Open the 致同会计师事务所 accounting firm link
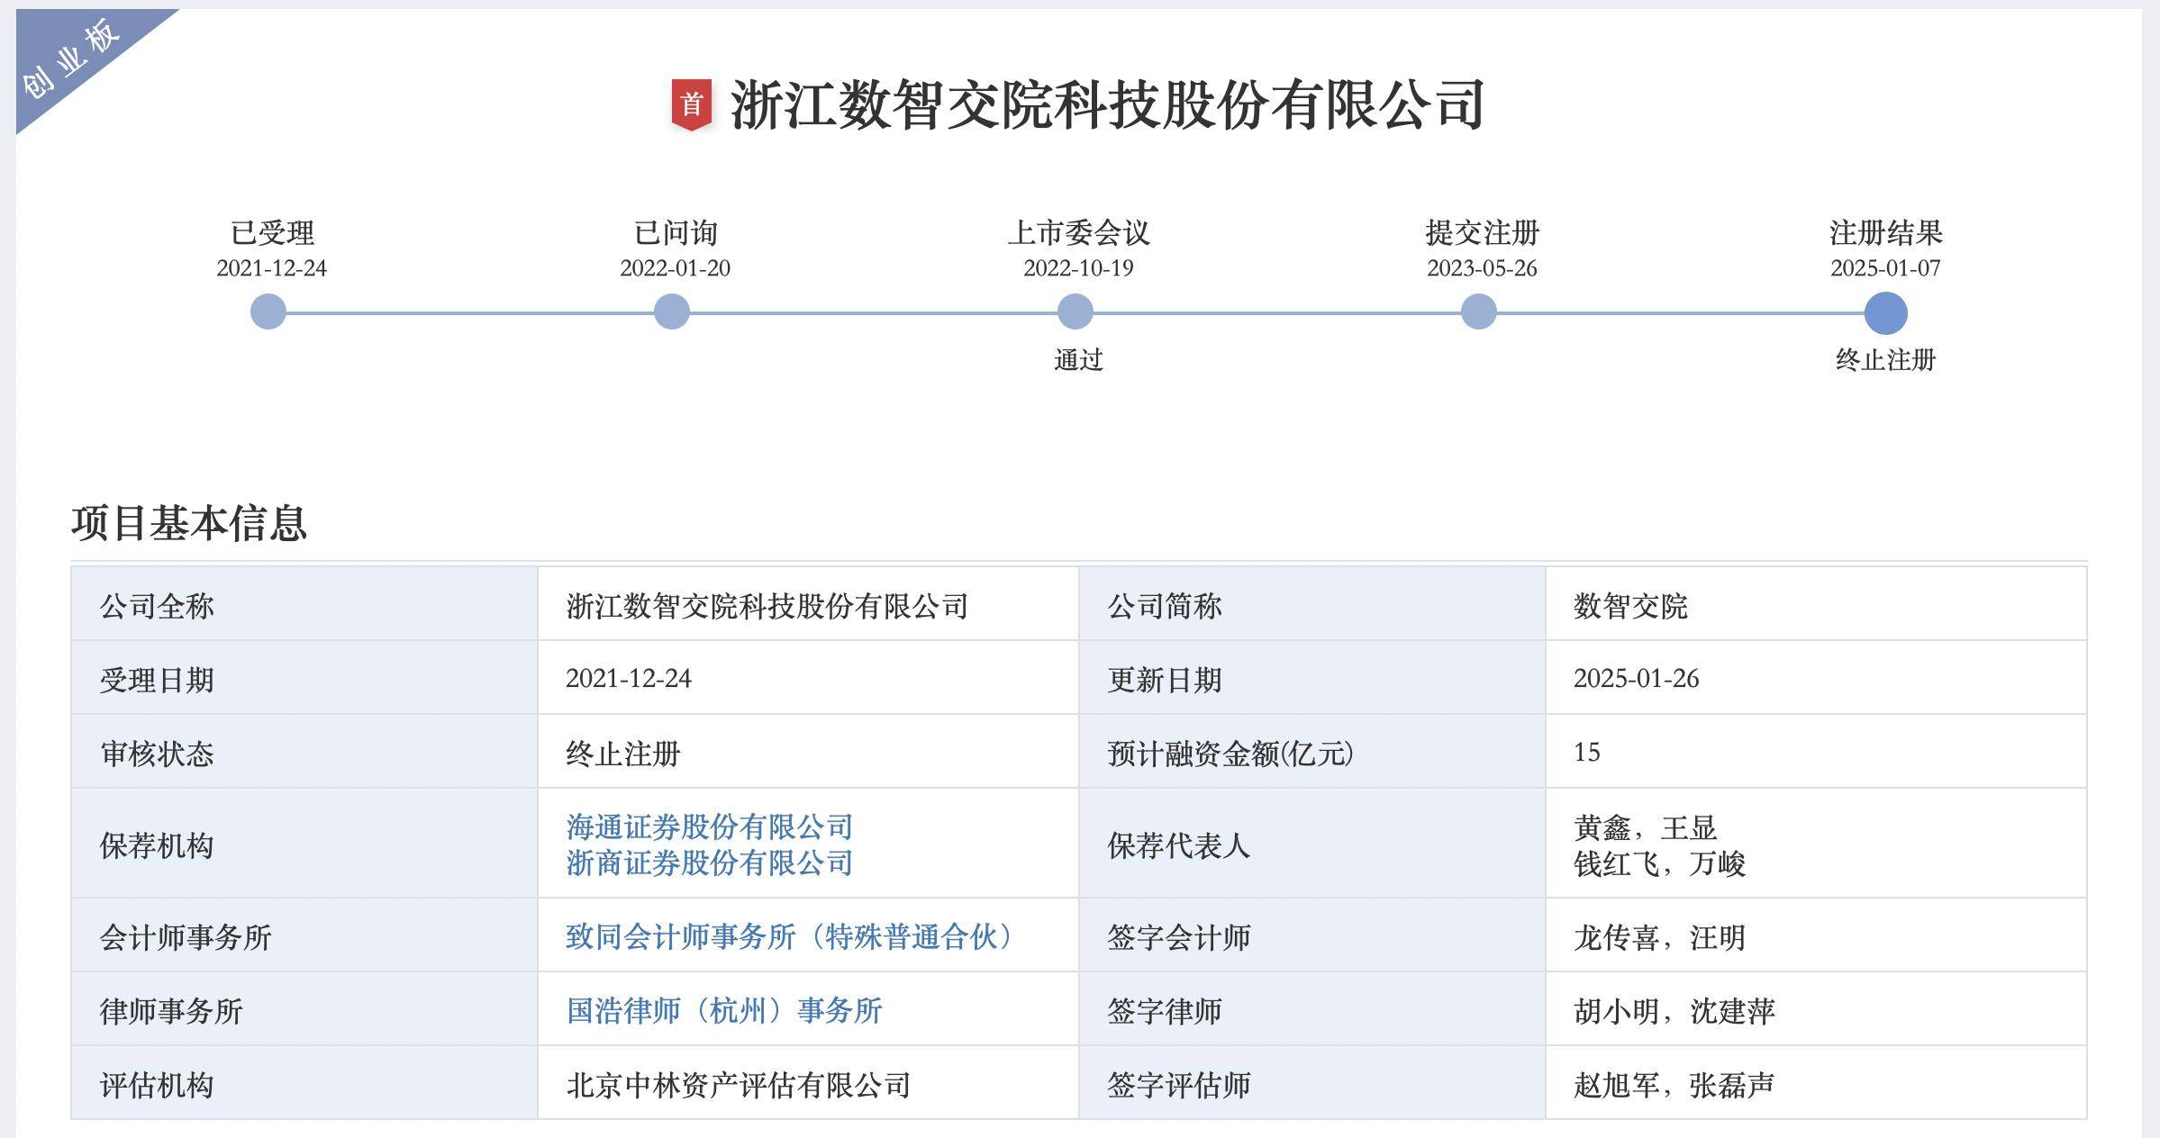 coord(793,935)
